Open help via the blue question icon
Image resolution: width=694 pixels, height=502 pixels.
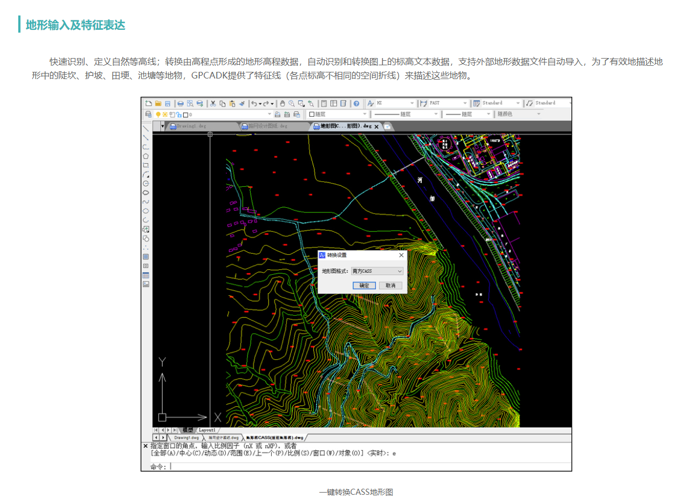click(x=356, y=103)
